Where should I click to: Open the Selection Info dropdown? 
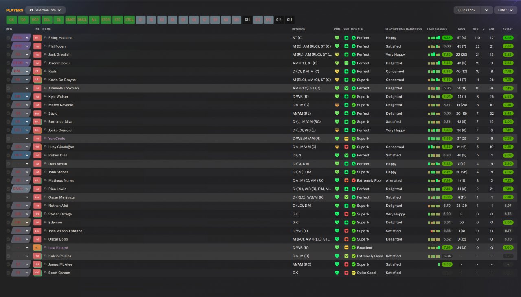(45, 10)
